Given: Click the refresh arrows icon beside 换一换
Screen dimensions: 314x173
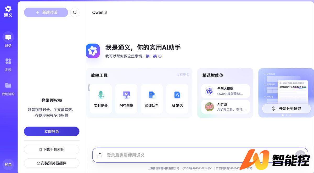Looking at the screenshot, I should tap(160, 56).
